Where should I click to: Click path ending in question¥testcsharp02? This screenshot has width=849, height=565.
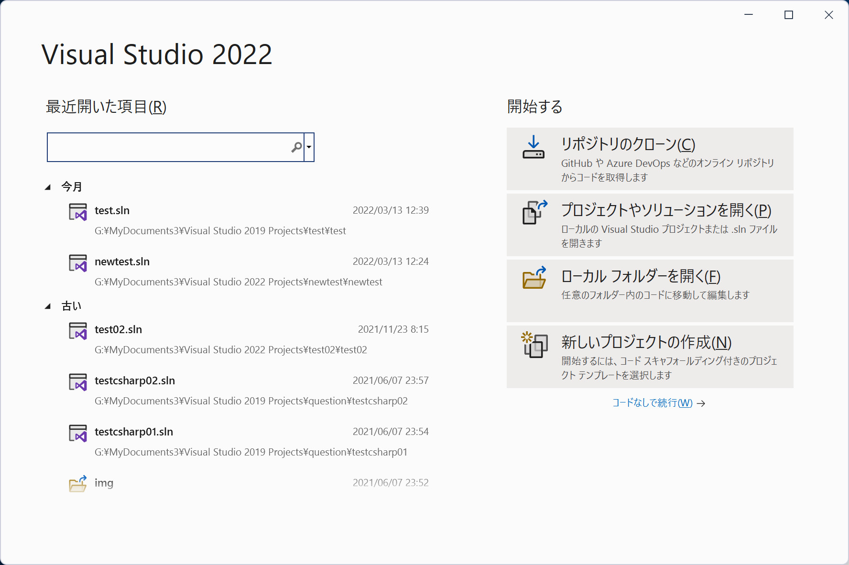click(x=251, y=401)
